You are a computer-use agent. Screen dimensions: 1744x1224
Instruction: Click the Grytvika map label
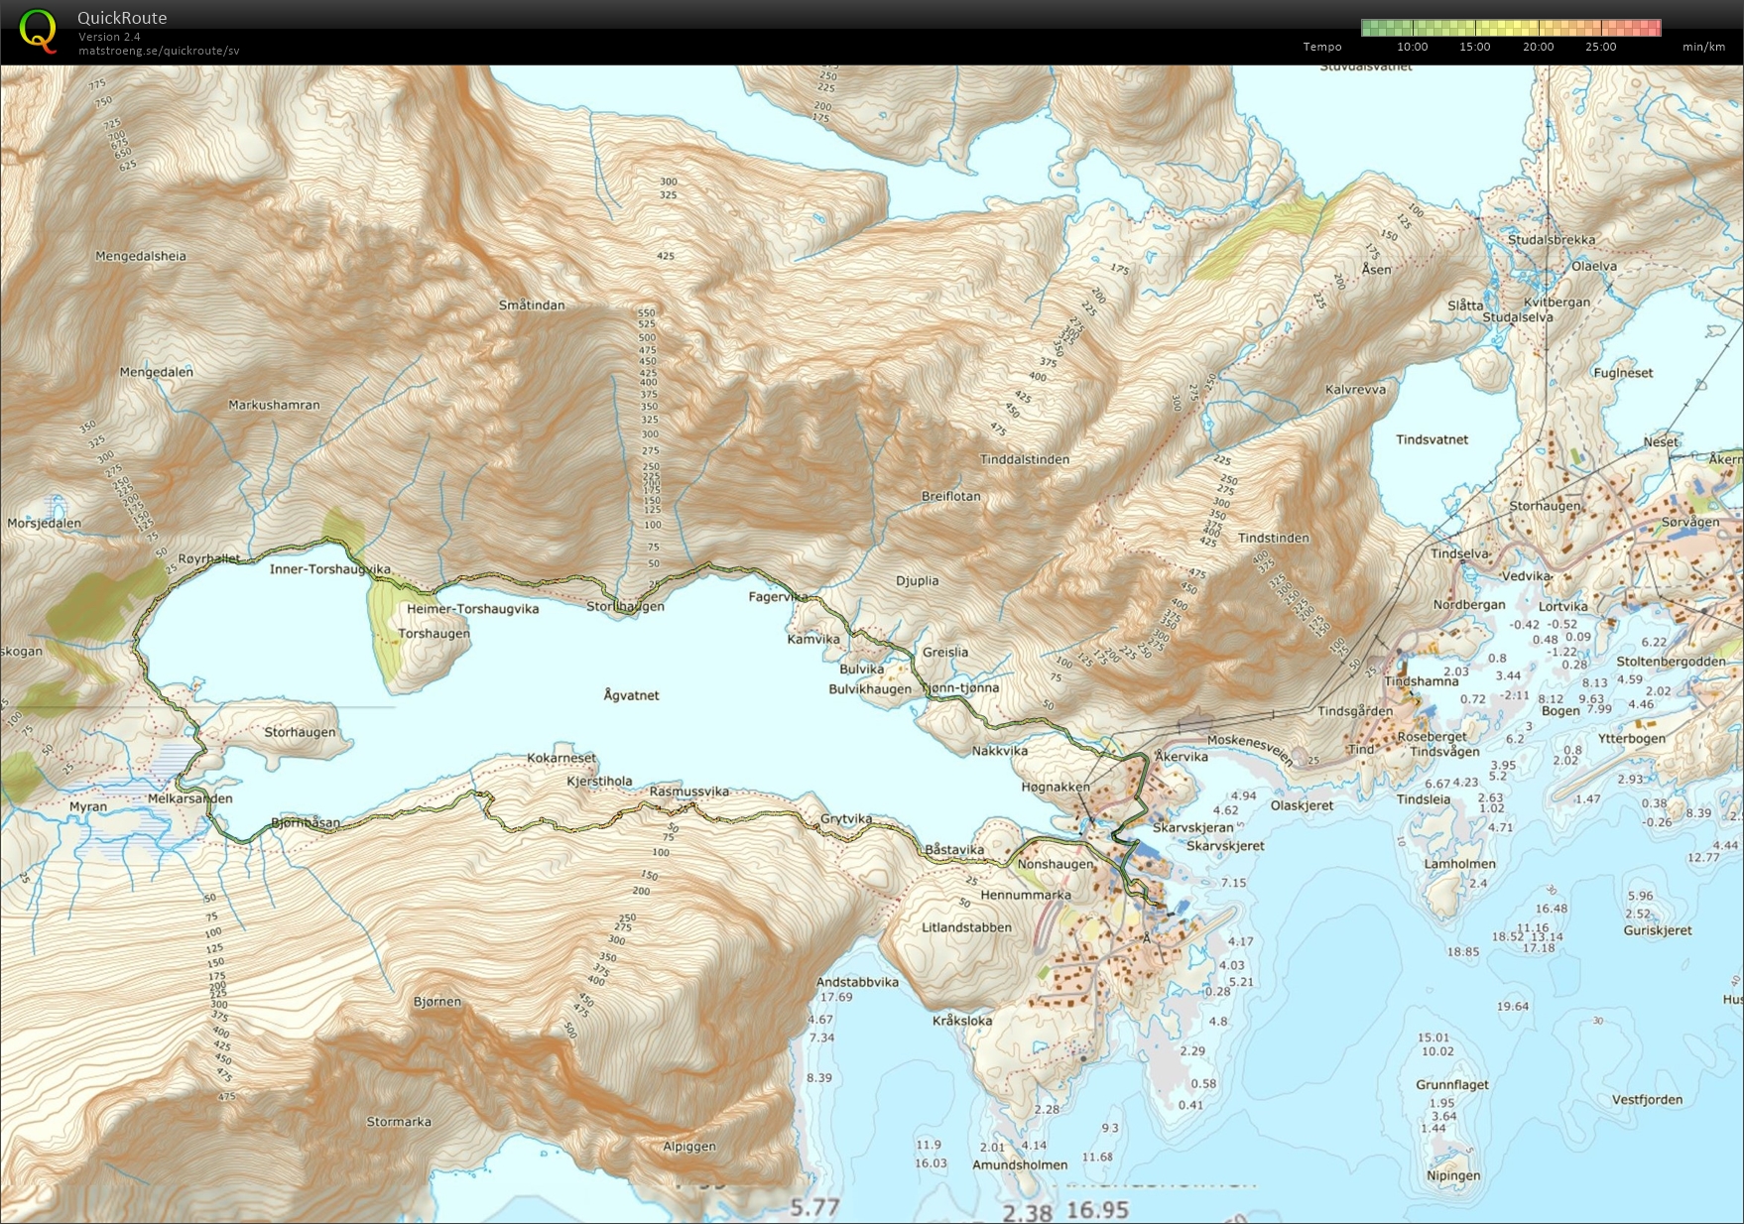[846, 819]
